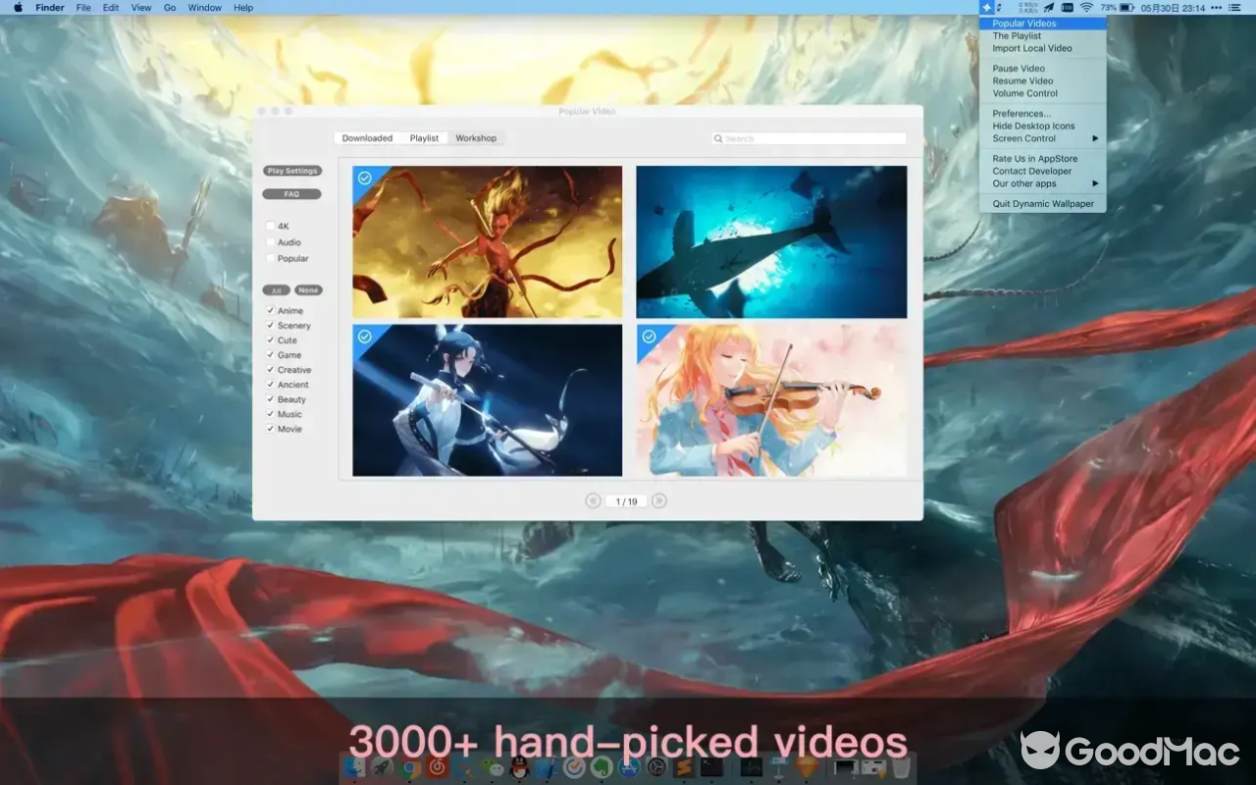Deselect the shark video's blue checkmark
Viewport: 1256px width, 785px height.
coord(649,177)
